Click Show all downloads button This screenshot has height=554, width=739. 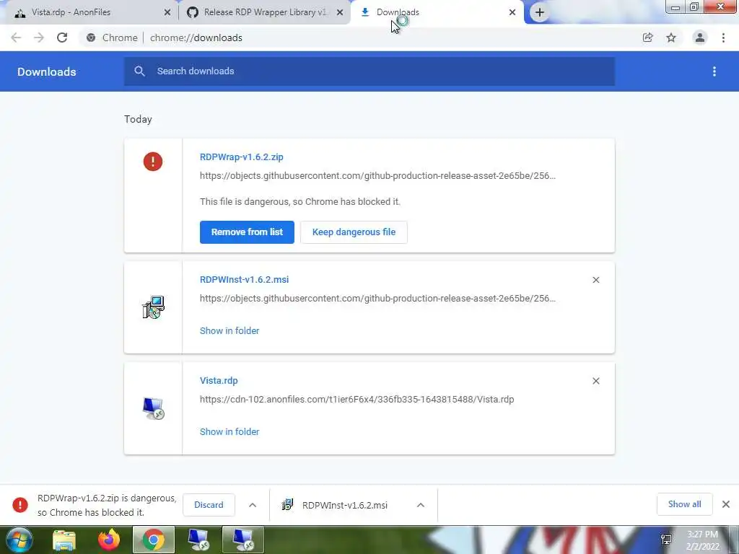point(684,504)
